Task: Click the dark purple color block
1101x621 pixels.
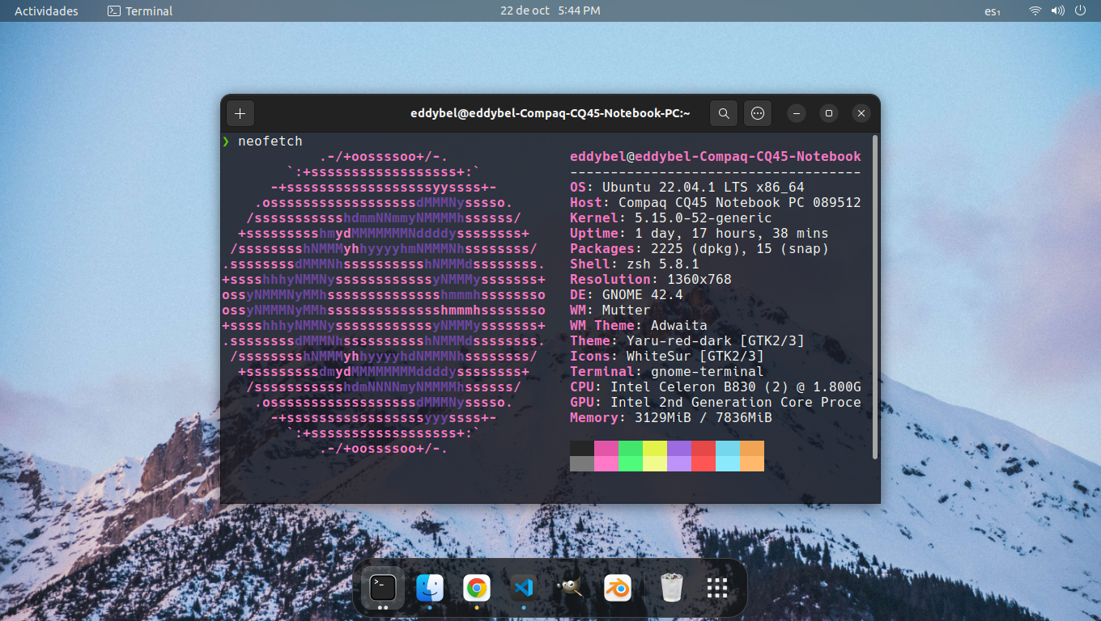Action: click(x=679, y=449)
